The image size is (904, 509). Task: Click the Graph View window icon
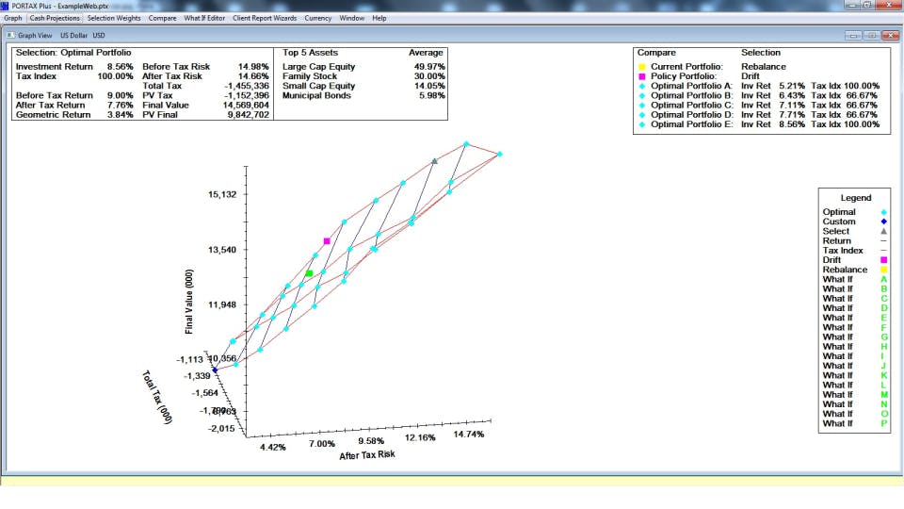11,35
